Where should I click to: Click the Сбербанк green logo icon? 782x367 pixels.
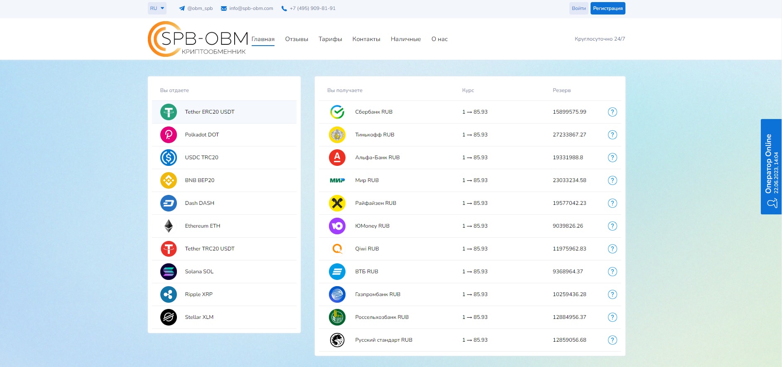(337, 112)
